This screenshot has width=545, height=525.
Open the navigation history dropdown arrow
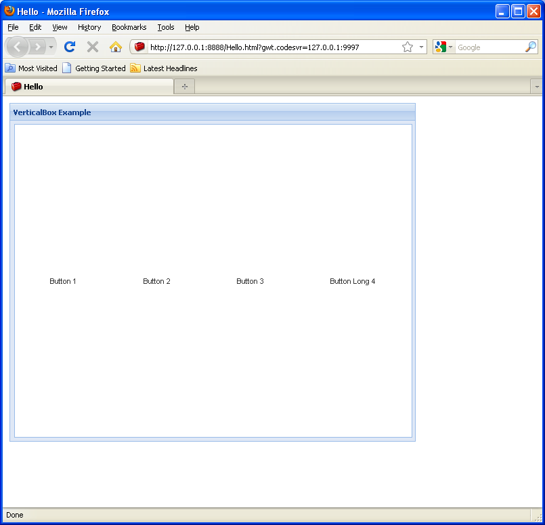point(51,47)
